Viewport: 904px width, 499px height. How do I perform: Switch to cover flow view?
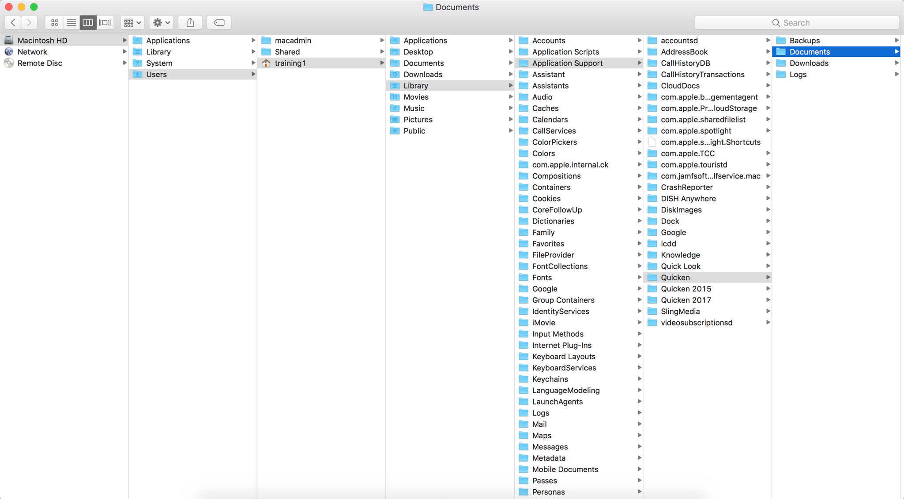pos(105,22)
